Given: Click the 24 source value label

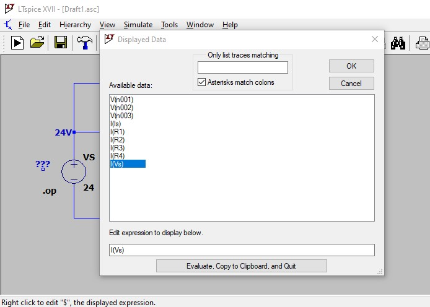Looking at the screenshot, I should coord(89,188).
